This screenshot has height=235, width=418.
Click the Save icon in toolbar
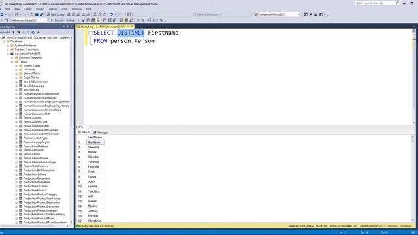point(37,14)
